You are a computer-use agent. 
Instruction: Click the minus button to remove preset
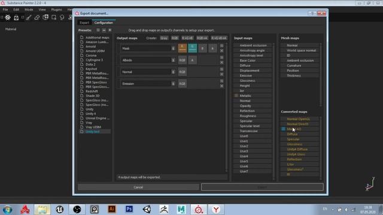pyautogui.click(x=104, y=30)
